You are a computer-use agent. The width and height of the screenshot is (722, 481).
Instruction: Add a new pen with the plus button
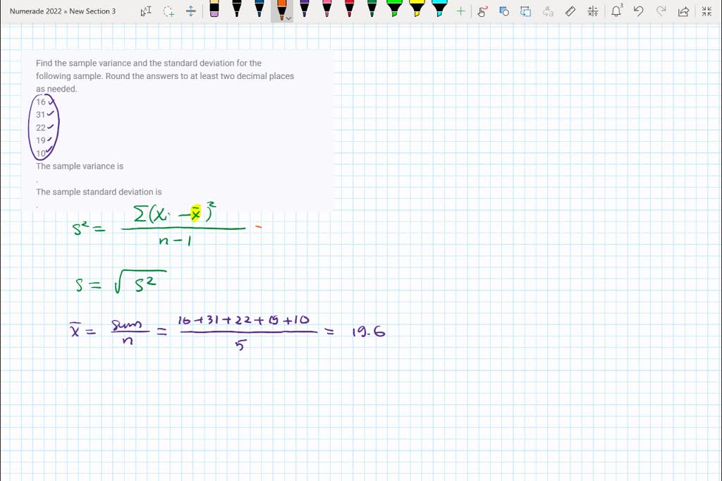pos(460,11)
